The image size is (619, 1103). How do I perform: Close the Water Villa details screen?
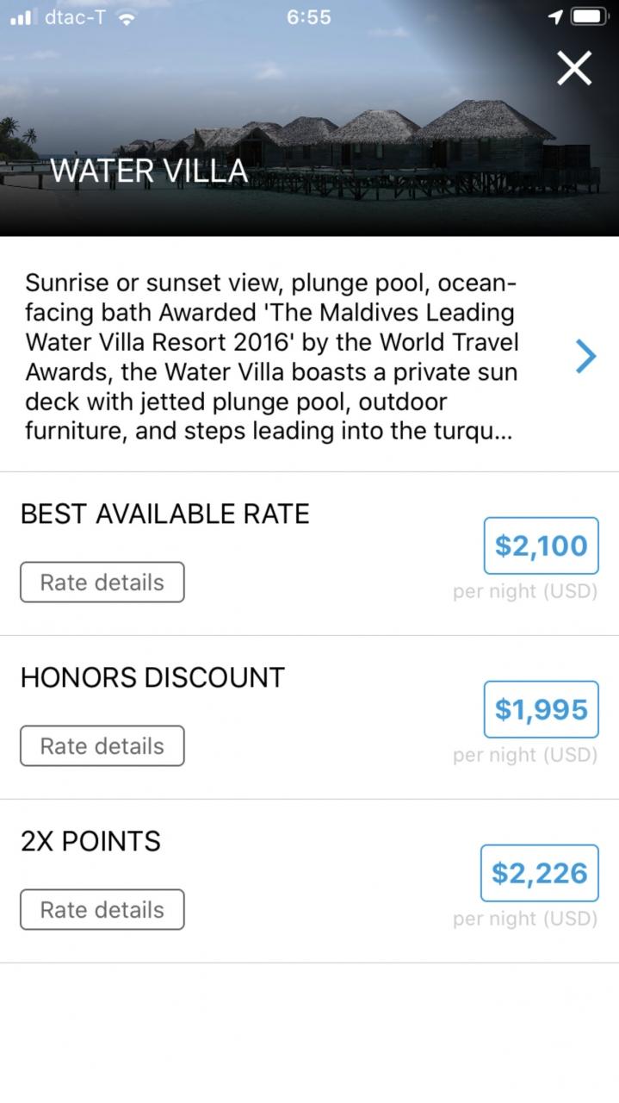coord(573,68)
